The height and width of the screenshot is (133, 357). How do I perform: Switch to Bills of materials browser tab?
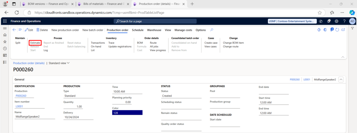pyautogui.click(x=104, y=4)
